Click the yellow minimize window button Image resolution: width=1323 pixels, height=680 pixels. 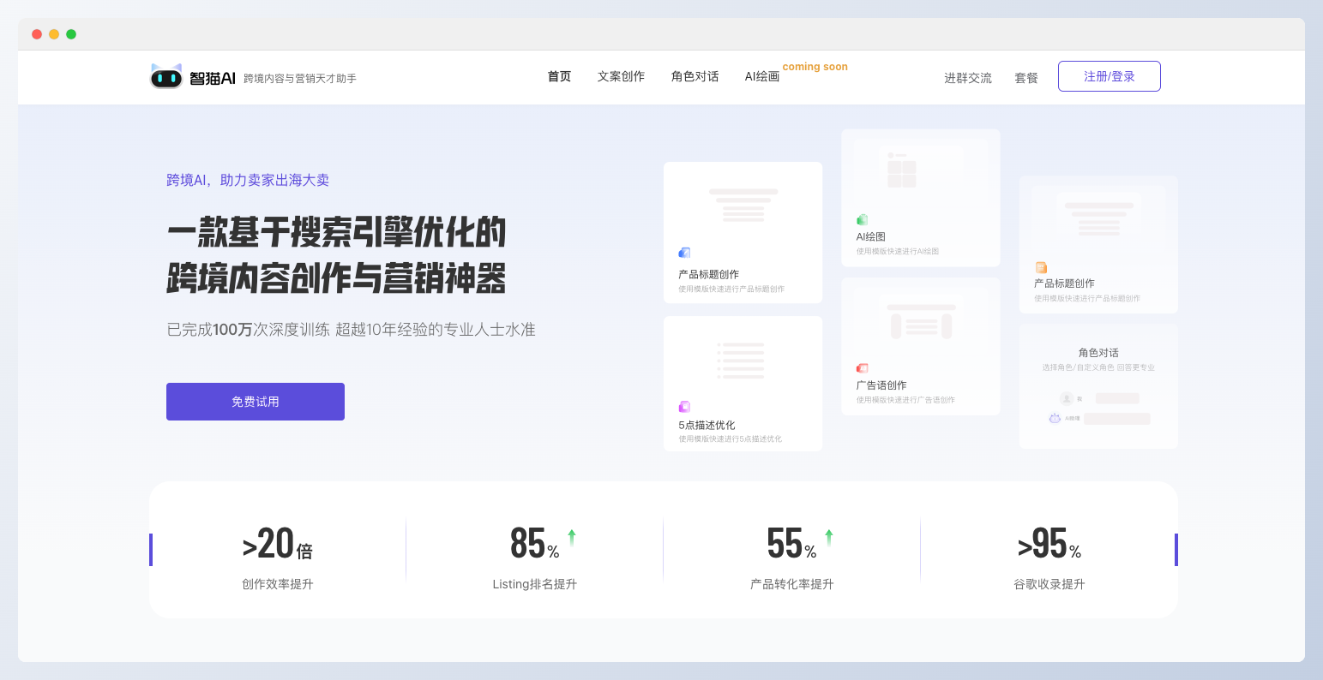click(54, 34)
